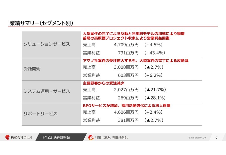The image size is (226, 155).
Task: Select the アマノ社案件 red heading line
Action: pos(136,61)
